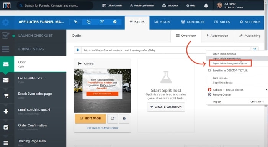The width and height of the screenshot is (268, 147).
Task: Click the EDIT PAGE button
Action: coord(90,119)
